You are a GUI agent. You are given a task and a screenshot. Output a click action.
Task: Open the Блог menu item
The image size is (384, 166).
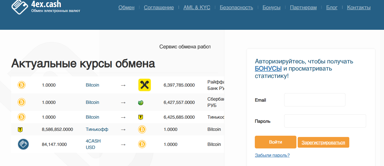(x=332, y=7)
